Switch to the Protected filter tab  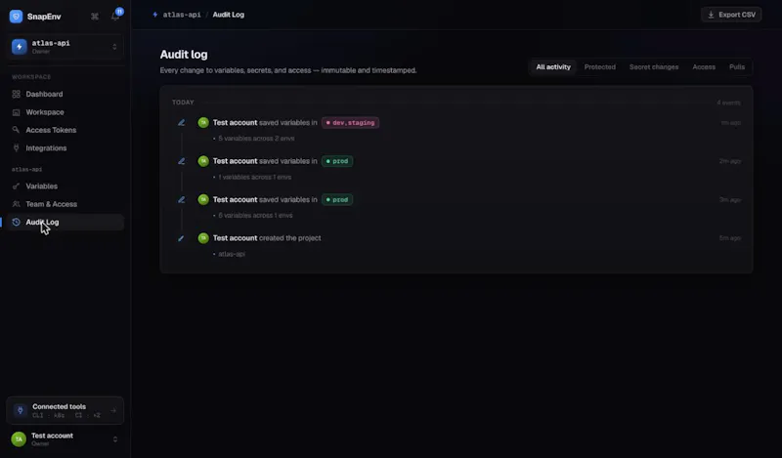click(x=600, y=66)
